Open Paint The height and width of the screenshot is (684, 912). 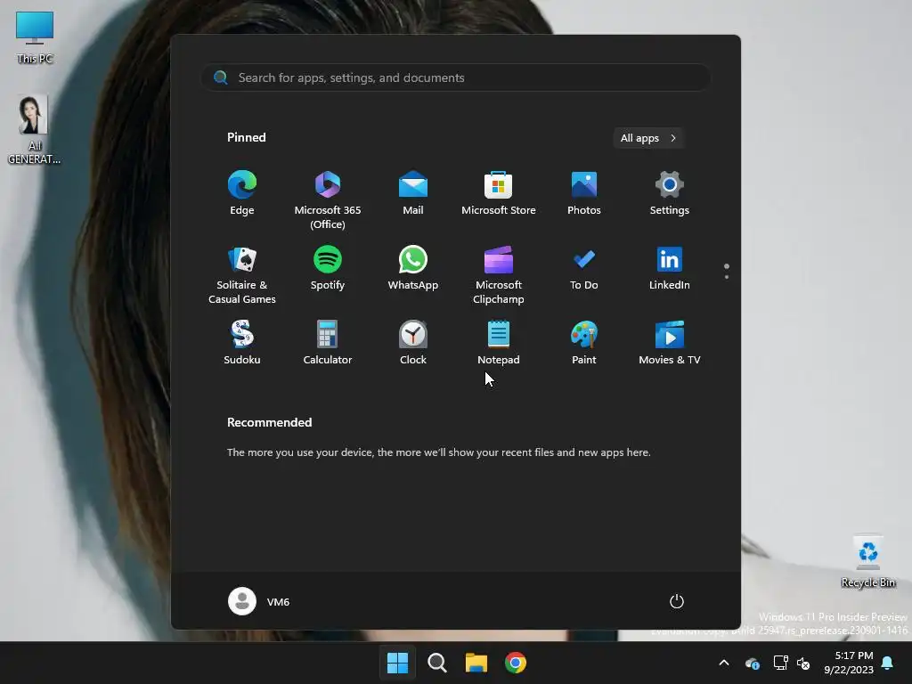[584, 343]
